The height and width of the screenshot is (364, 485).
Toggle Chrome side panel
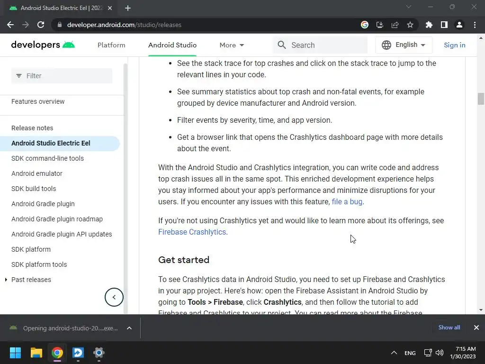click(444, 25)
